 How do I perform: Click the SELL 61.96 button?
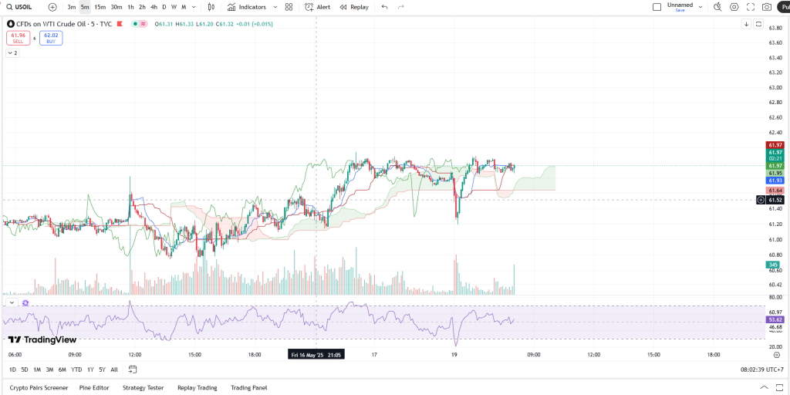click(19, 37)
